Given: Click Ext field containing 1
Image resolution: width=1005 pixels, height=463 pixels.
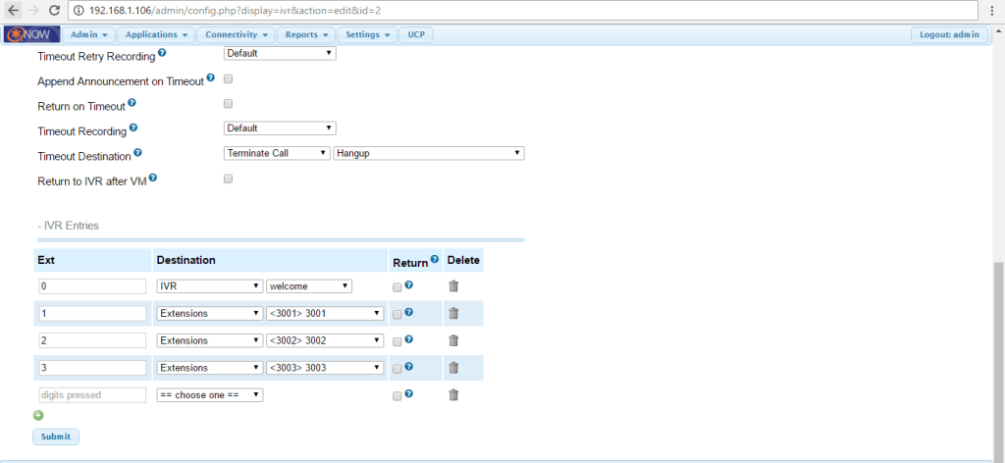Looking at the screenshot, I should [92, 314].
